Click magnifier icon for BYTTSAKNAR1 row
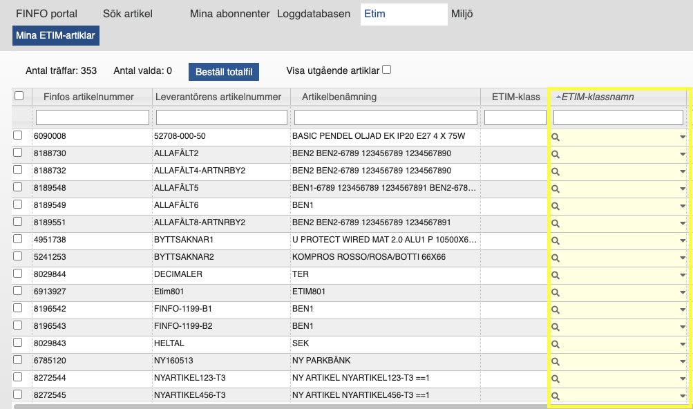 555,240
